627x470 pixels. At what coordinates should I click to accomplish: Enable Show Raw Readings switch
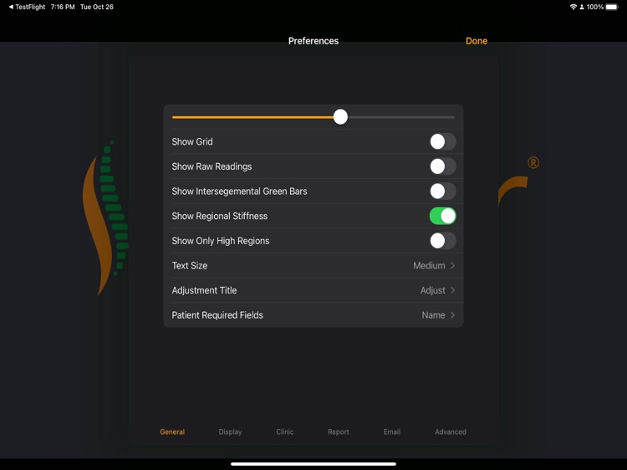[442, 166]
